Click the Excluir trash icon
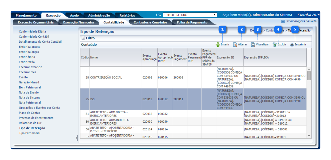This screenshot has width=331, height=160. [x=275, y=45]
